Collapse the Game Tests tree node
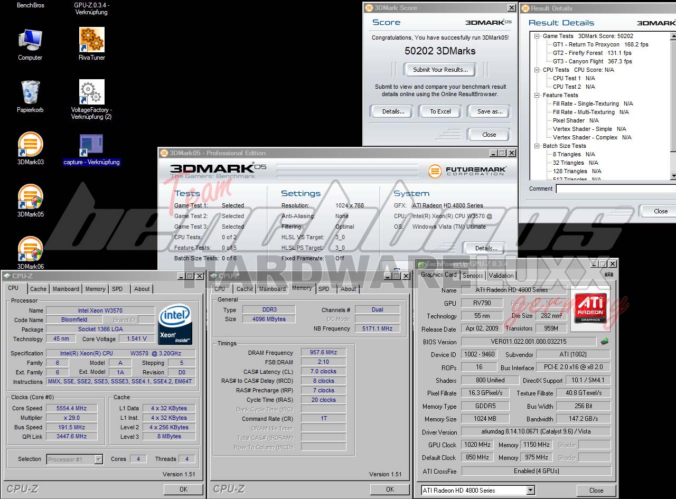Image resolution: width=676 pixels, height=499 pixels. (x=537, y=36)
